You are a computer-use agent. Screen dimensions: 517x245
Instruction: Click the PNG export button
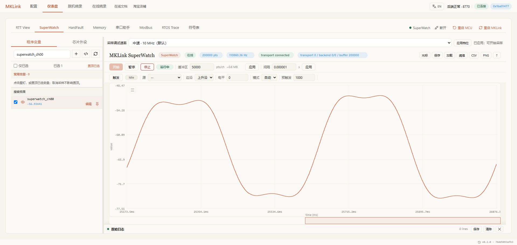pyautogui.click(x=486, y=55)
